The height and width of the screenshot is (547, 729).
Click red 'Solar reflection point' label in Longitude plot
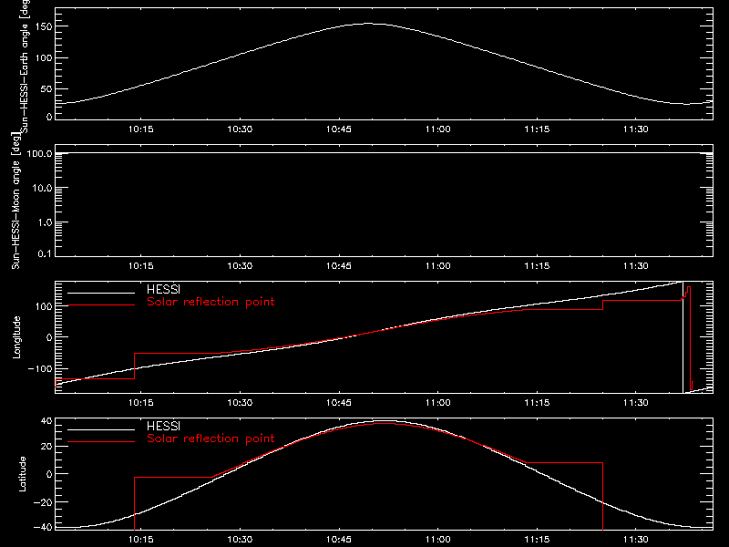click(210, 302)
